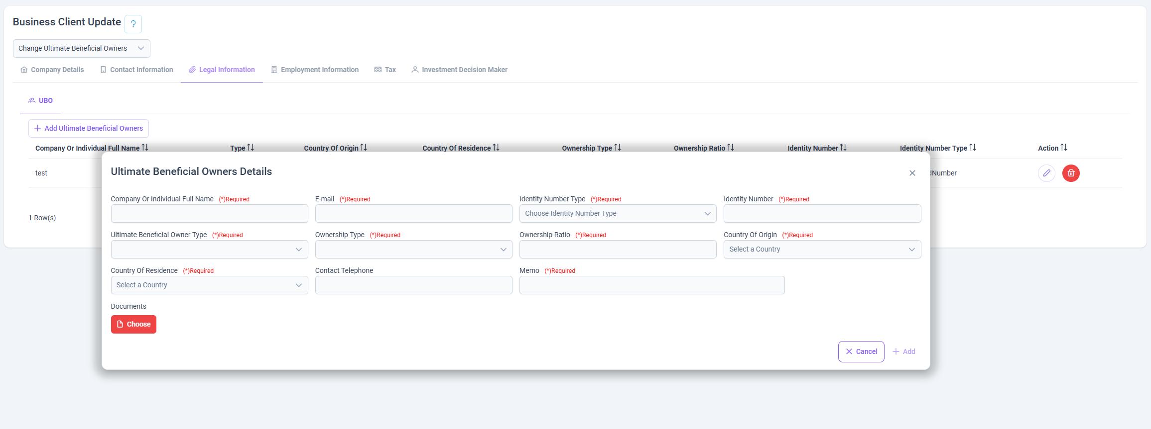
Task: Sort the Identity Number column
Action: click(x=843, y=148)
